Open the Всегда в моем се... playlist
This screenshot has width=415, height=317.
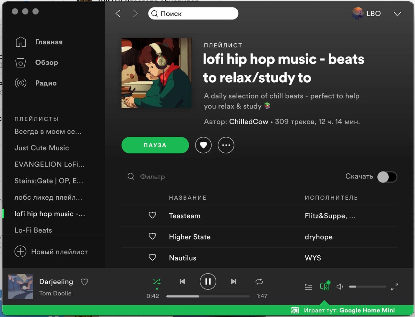(x=48, y=132)
